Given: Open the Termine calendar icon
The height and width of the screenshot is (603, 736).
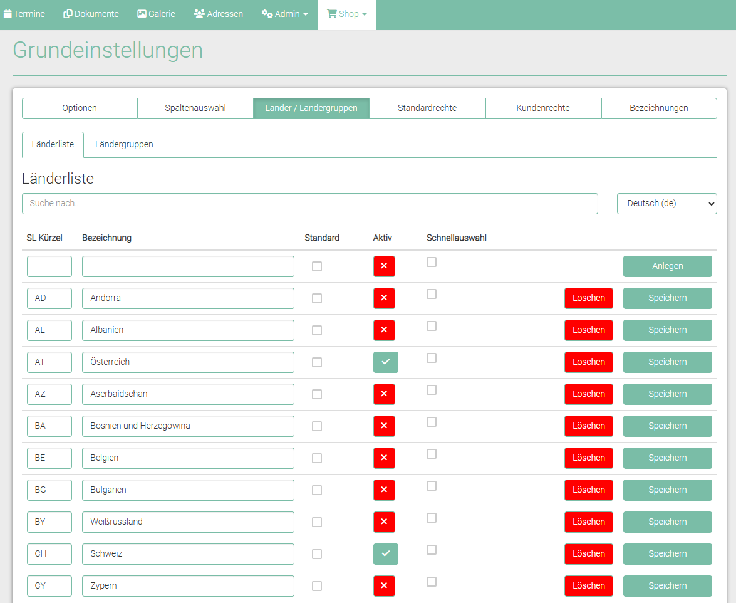Looking at the screenshot, I should [x=8, y=14].
